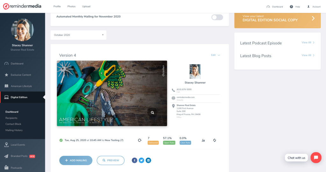Click the resend arrow icon beside New Testing
The height and width of the screenshot is (172, 326).
[x=139, y=140]
